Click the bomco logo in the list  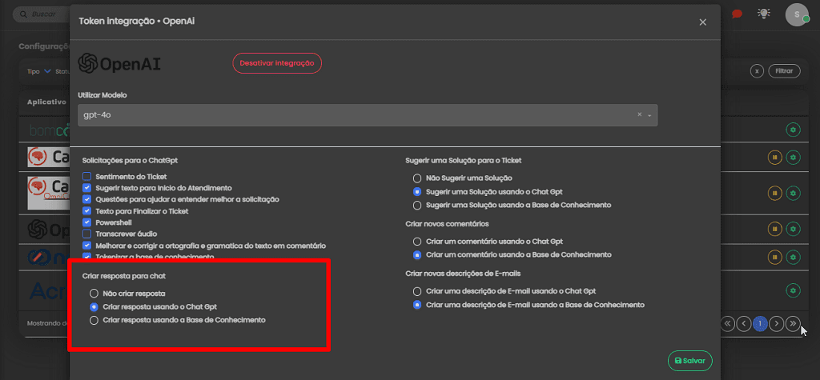click(x=49, y=130)
